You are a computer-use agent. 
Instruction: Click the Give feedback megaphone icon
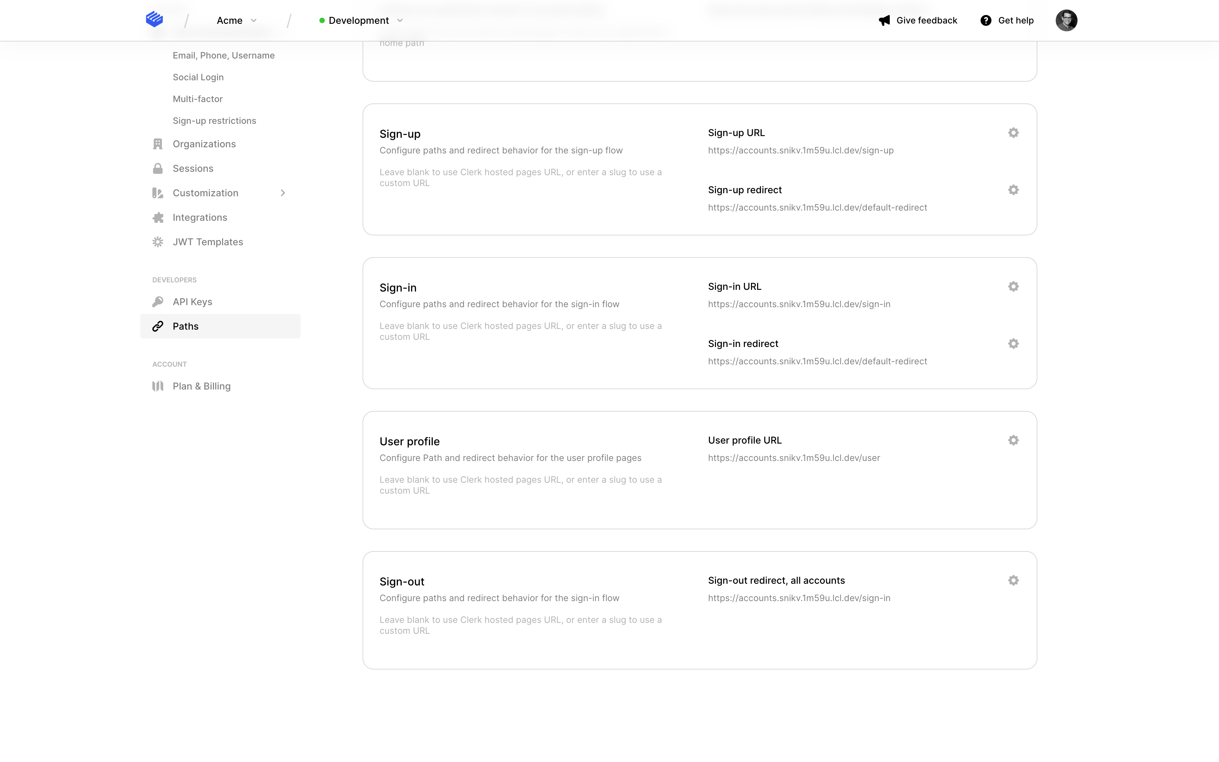coord(885,20)
